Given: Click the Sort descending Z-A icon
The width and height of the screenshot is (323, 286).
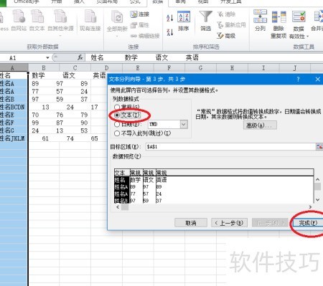Looking at the screenshot, I should 169,32.
